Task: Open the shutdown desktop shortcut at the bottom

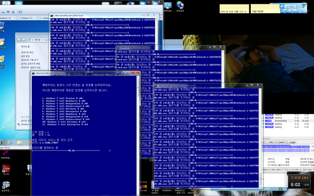Action: click(167, 191)
